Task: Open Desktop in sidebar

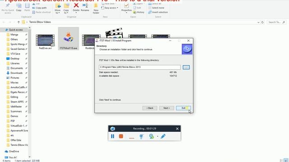Action: [x=15, y=58]
